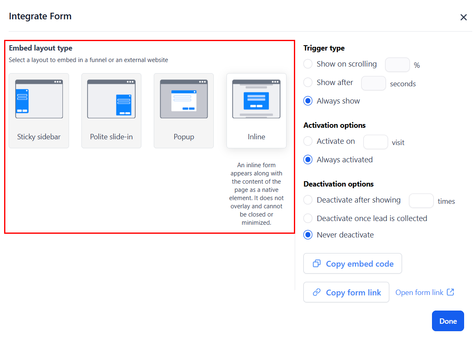Focus the Deactivate after showing times field
Image resolution: width=476 pixels, height=341 pixels.
(x=421, y=200)
